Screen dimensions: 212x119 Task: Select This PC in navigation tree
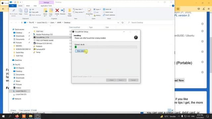point(17,65)
